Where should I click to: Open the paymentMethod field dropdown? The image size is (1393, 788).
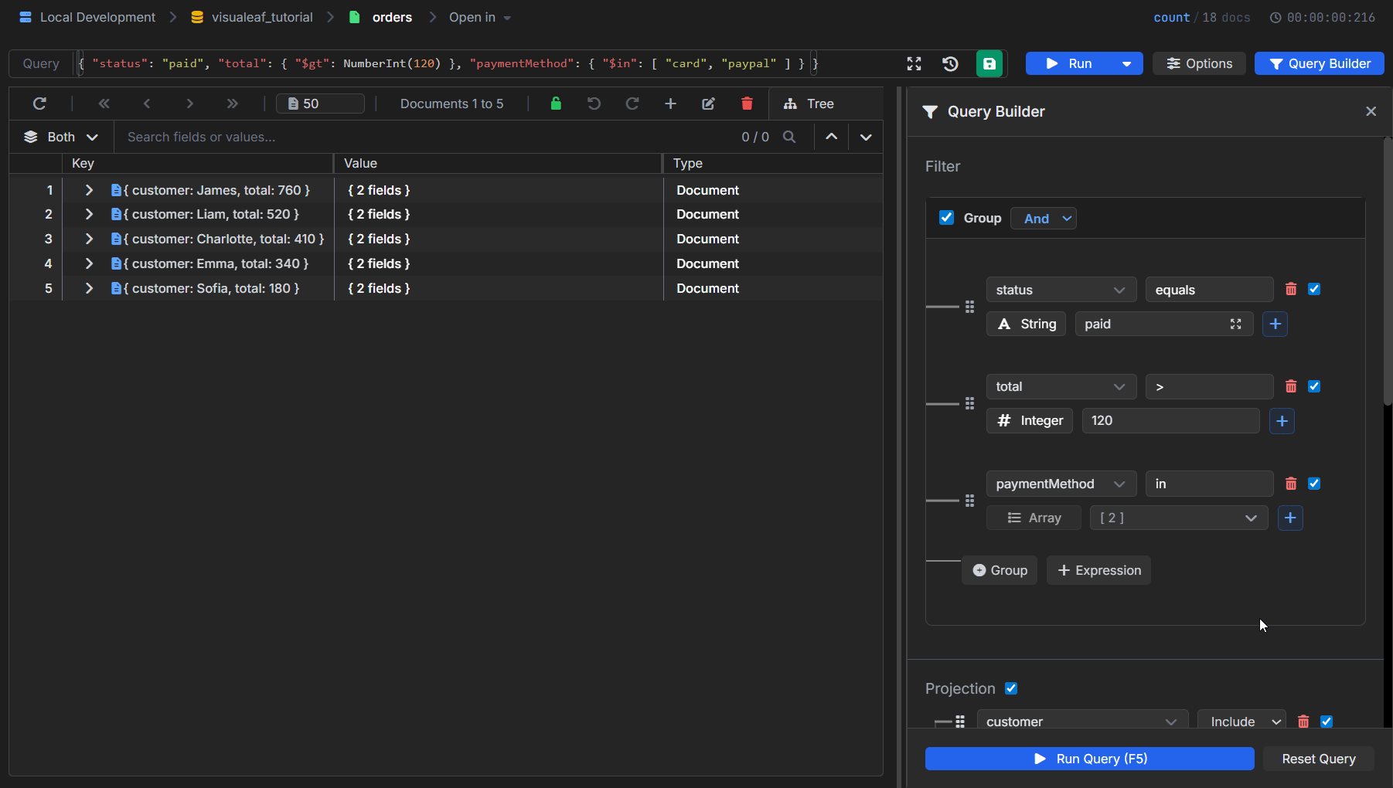(1061, 484)
